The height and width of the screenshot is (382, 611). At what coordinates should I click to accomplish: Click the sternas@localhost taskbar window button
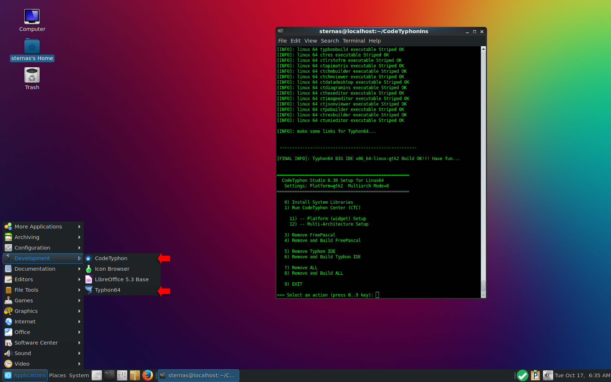[x=199, y=375]
